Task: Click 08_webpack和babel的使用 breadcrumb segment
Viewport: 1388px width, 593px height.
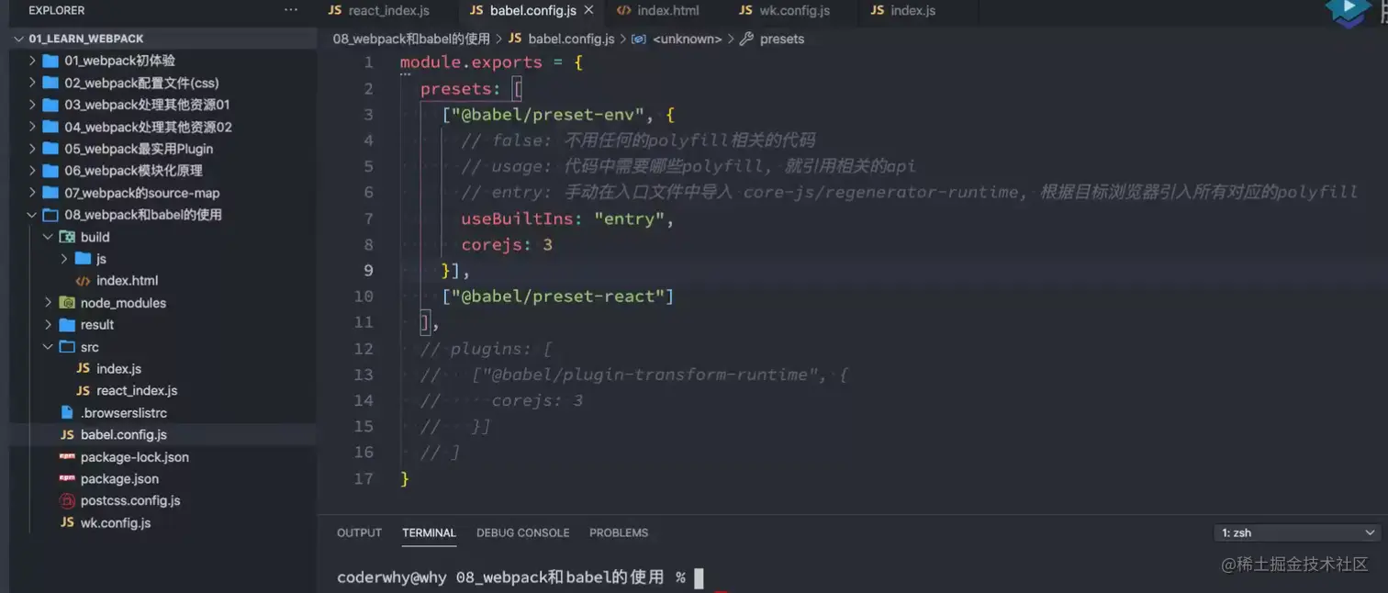Action: (x=411, y=39)
